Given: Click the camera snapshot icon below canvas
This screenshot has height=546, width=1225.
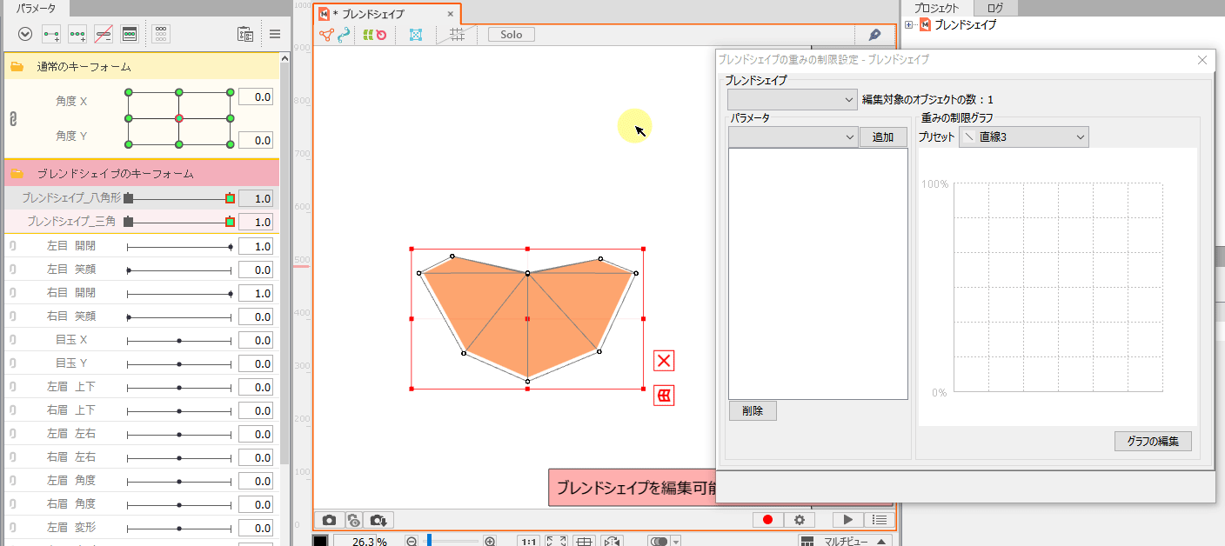Looking at the screenshot, I should coord(328,520).
